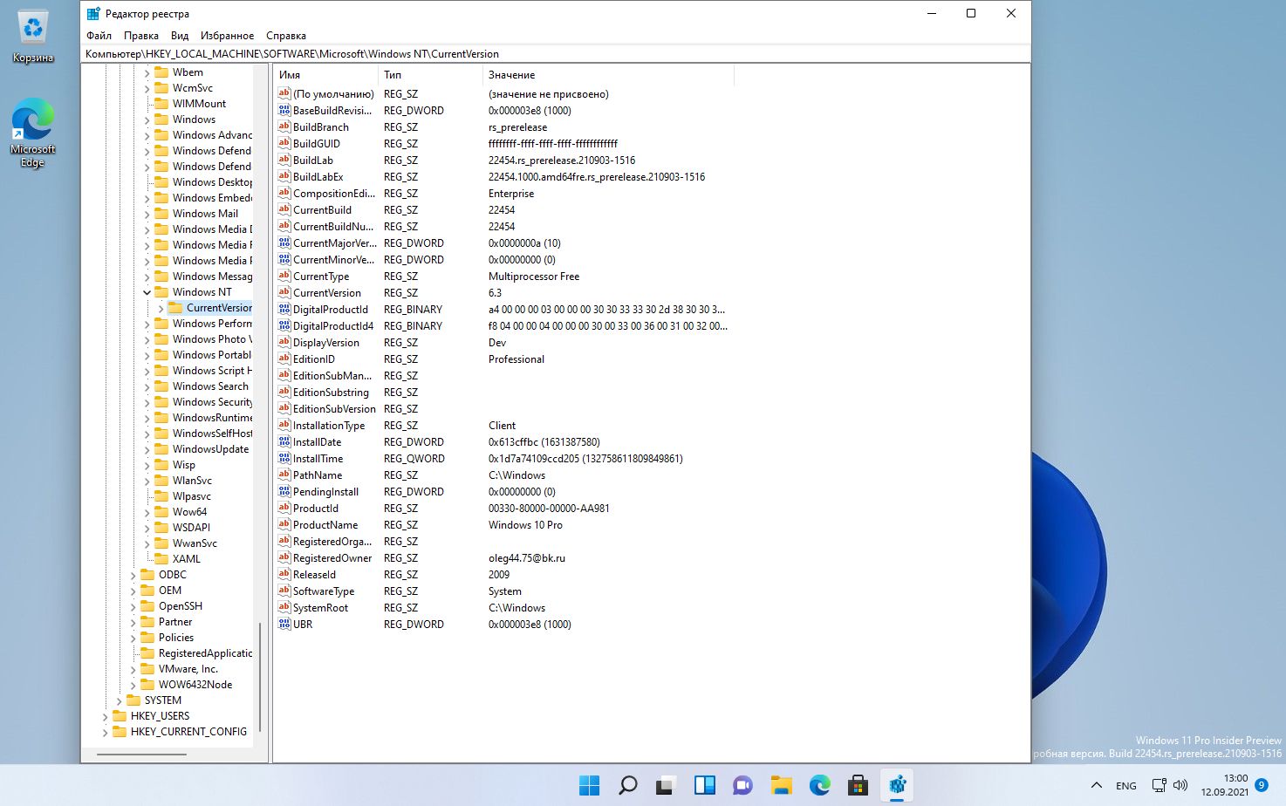1286x806 pixels.
Task: Select the ReleaseId value name
Action: point(314,575)
